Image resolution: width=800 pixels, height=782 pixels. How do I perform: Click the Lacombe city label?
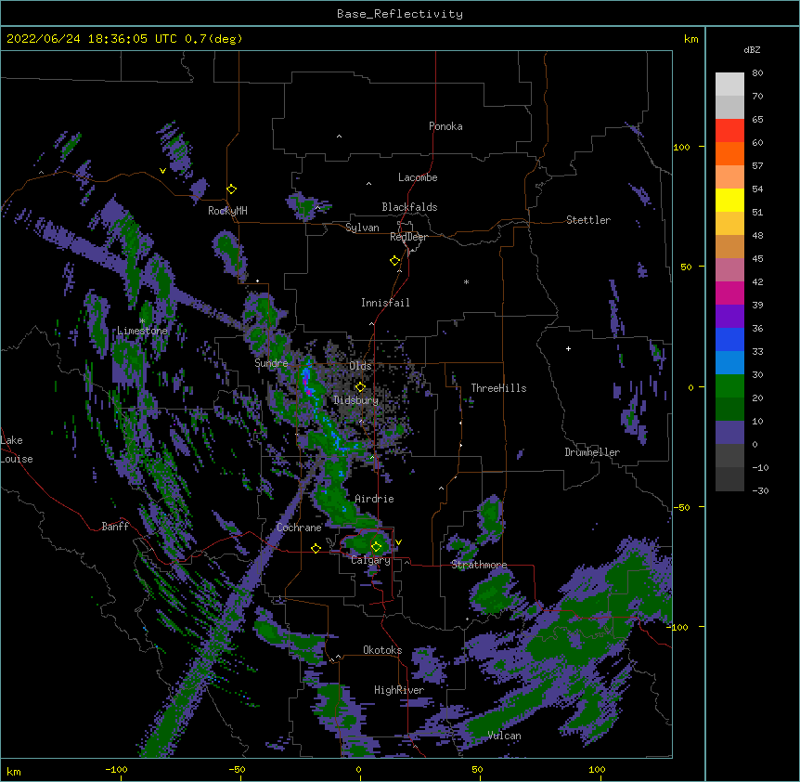(418, 177)
